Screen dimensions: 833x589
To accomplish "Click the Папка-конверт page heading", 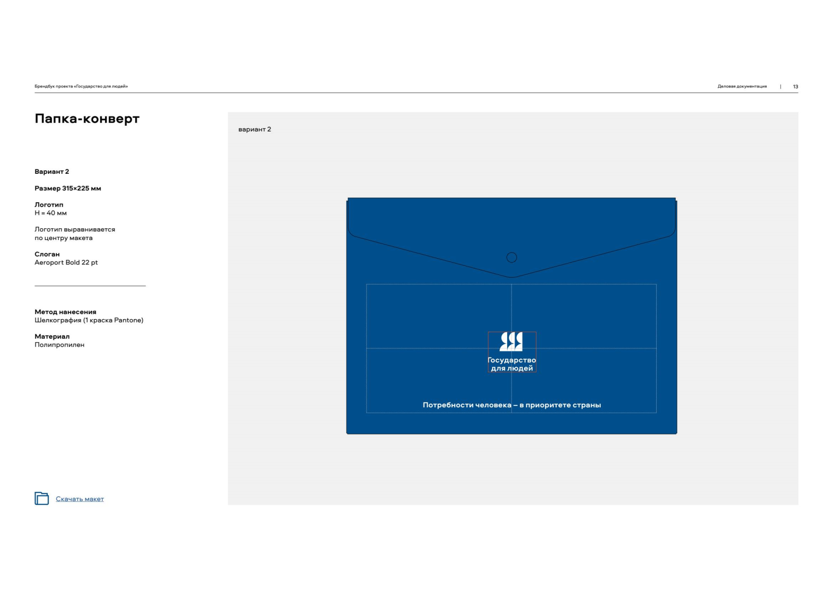I will point(87,119).
